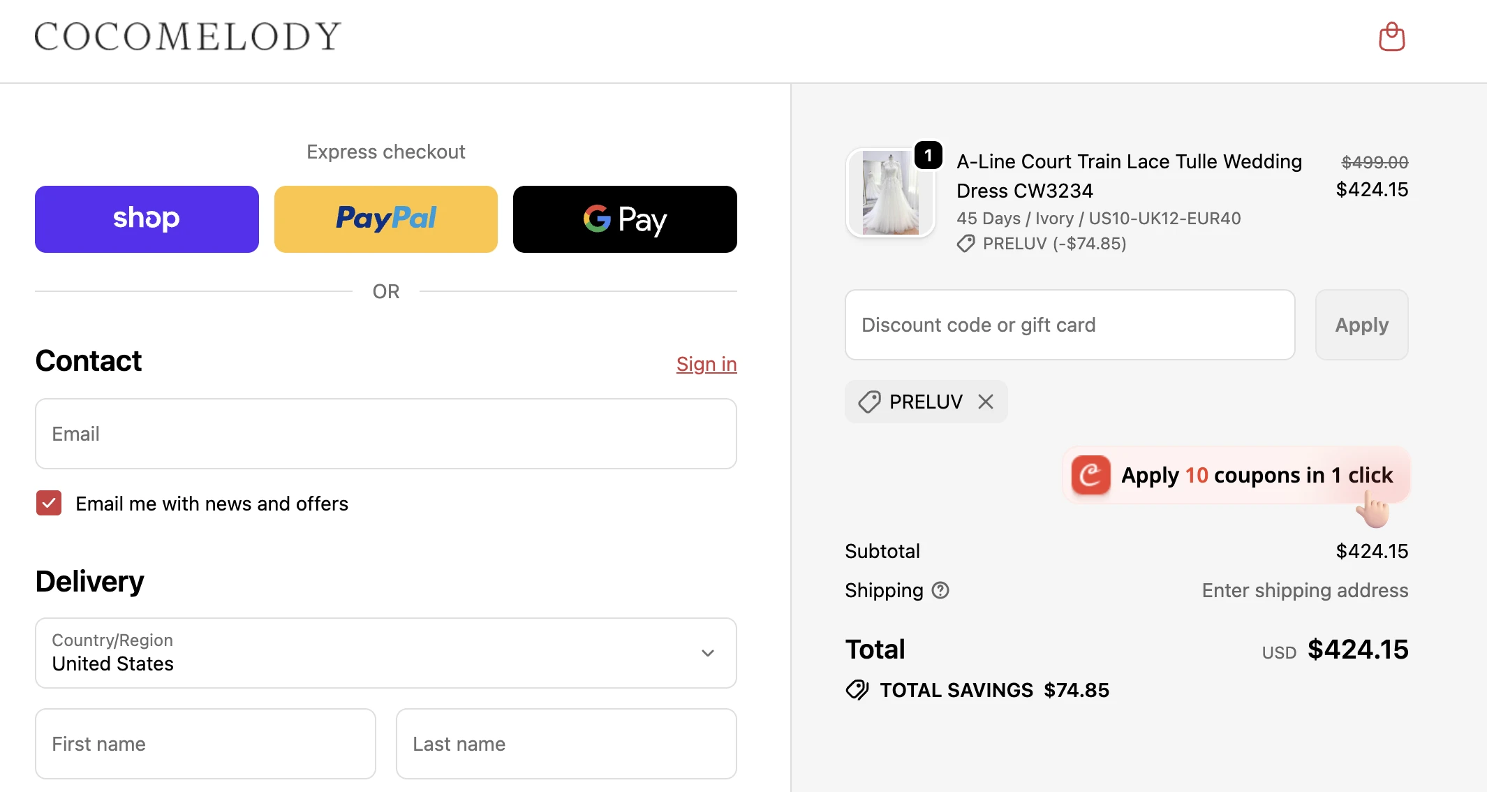Click the First name field

tap(205, 744)
